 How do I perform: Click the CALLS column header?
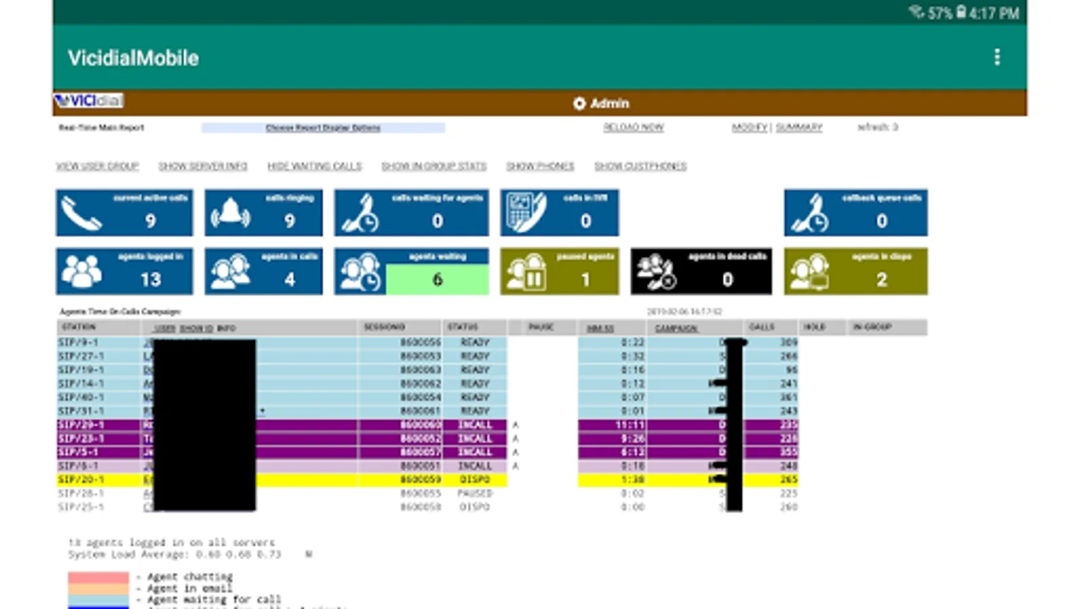click(762, 327)
